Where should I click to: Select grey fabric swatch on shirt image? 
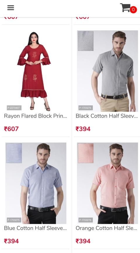(x=86, y=41)
